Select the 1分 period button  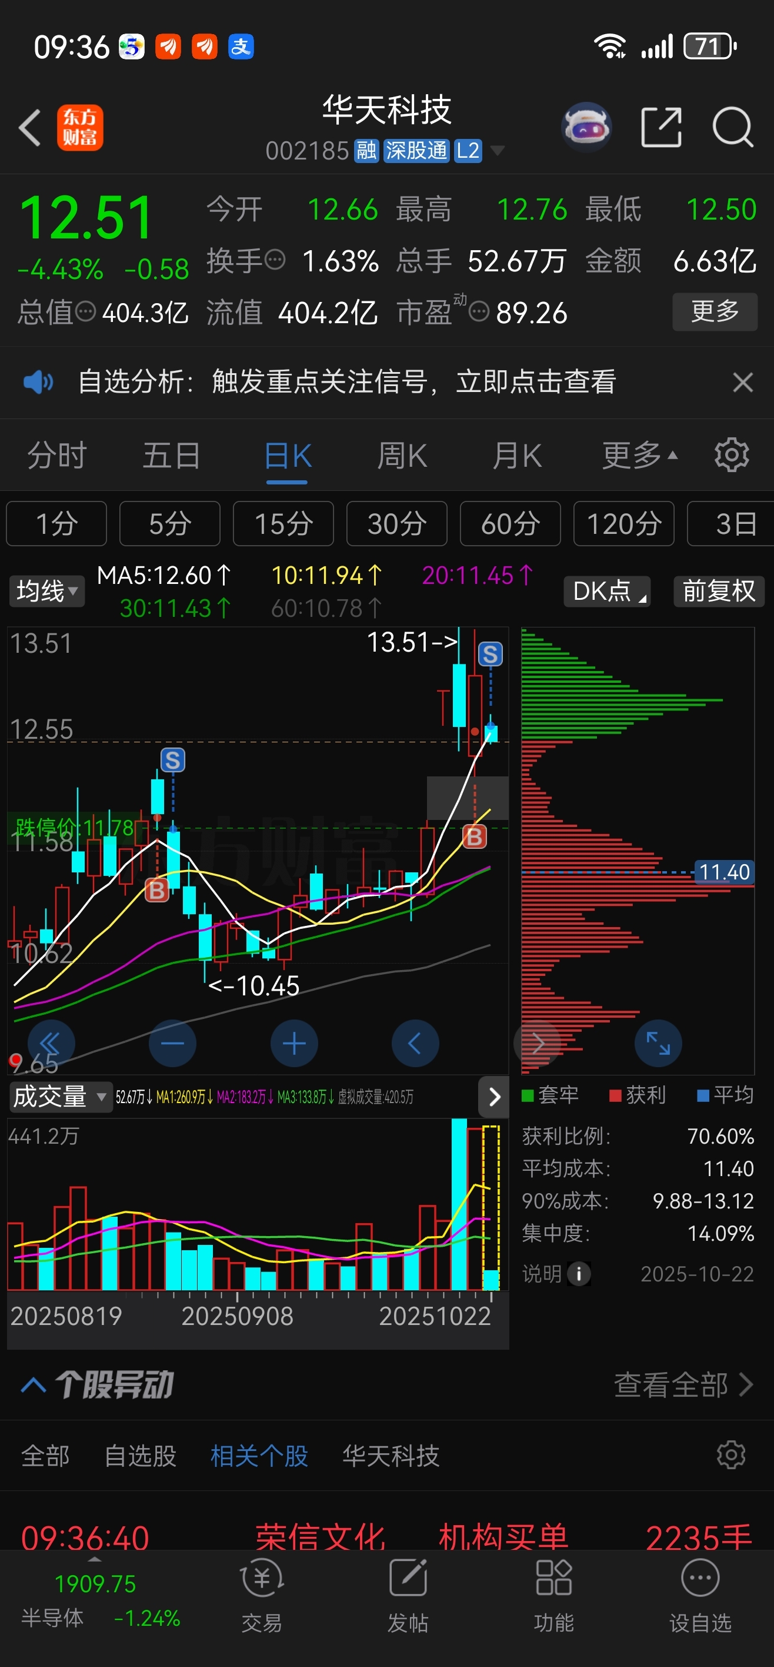coord(56,523)
